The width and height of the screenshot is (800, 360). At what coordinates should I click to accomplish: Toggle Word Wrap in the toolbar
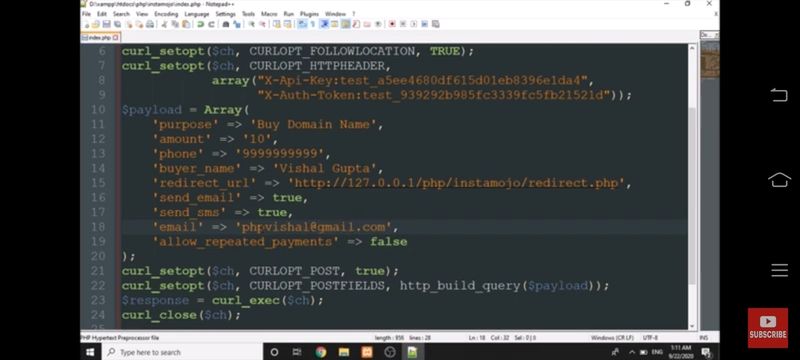[x=303, y=24]
